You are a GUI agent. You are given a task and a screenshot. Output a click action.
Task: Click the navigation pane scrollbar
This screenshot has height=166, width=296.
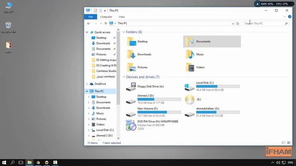click(x=118, y=68)
